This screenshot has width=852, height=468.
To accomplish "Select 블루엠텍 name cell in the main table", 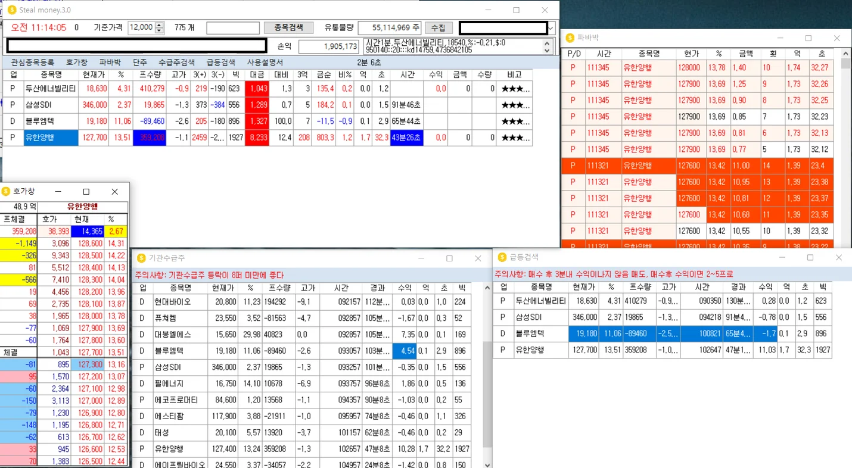I will coord(51,121).
